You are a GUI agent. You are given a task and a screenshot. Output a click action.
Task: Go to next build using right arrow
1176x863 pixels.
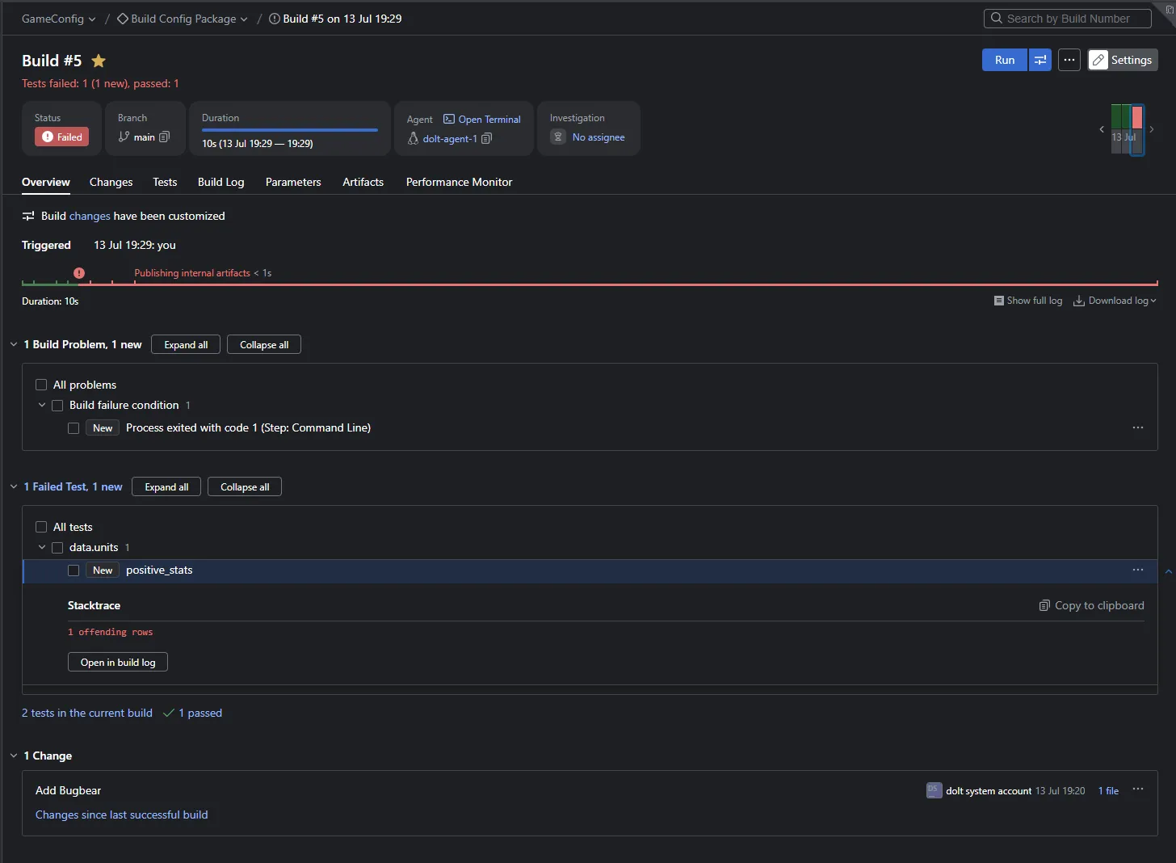coord(1152,129)
